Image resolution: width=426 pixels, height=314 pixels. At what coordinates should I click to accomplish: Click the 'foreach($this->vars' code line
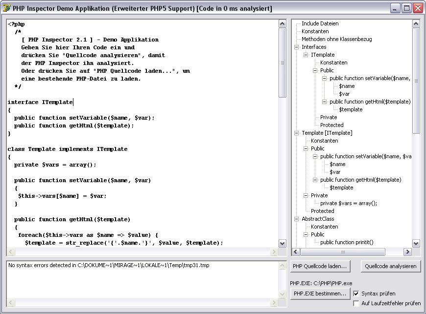pyautogui.click(x=88, y=235)
